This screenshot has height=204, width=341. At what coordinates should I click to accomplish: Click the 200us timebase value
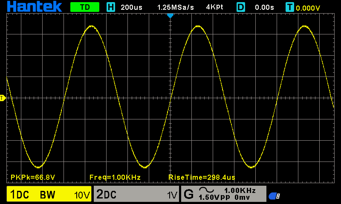131,7
